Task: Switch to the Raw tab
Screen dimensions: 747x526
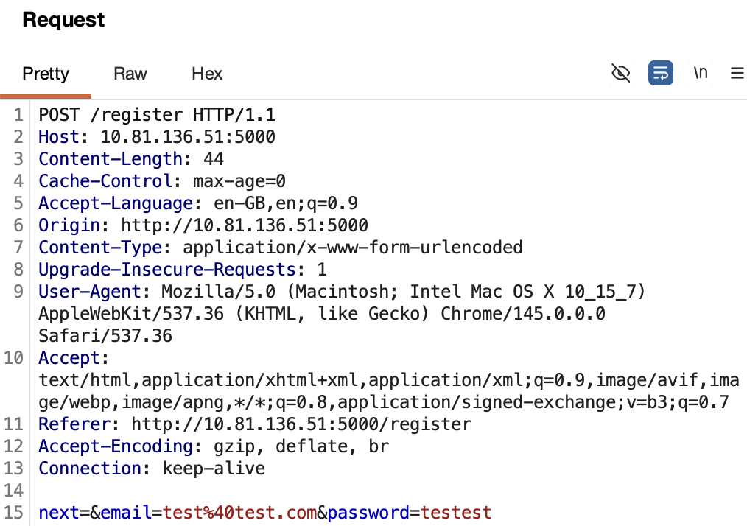Action: (x=130, y=74)
